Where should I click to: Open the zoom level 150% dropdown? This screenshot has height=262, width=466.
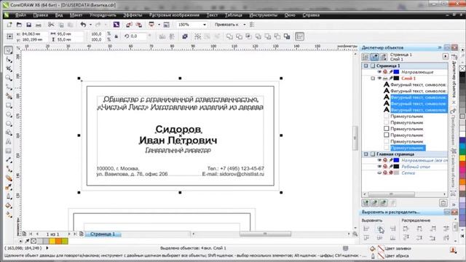coord(205,25)
